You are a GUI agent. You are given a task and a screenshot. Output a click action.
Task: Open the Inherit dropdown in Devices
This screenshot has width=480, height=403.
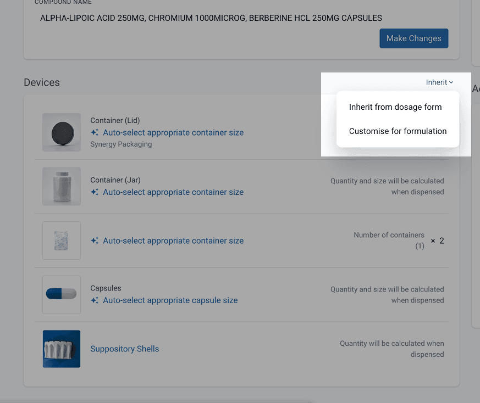(439, 82)
